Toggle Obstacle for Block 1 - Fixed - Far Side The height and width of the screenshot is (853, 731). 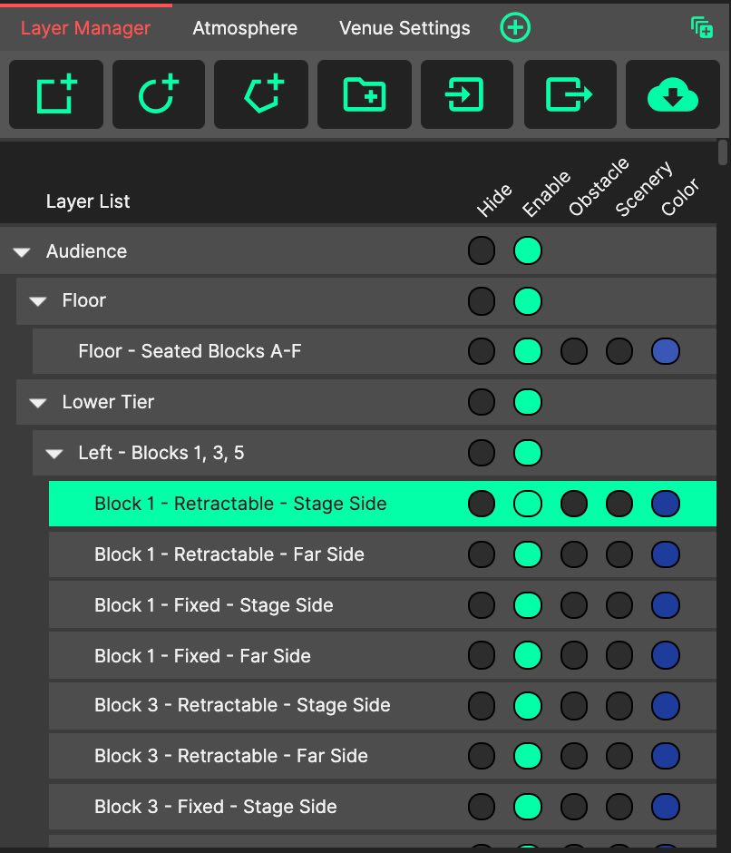click(574, 655)
